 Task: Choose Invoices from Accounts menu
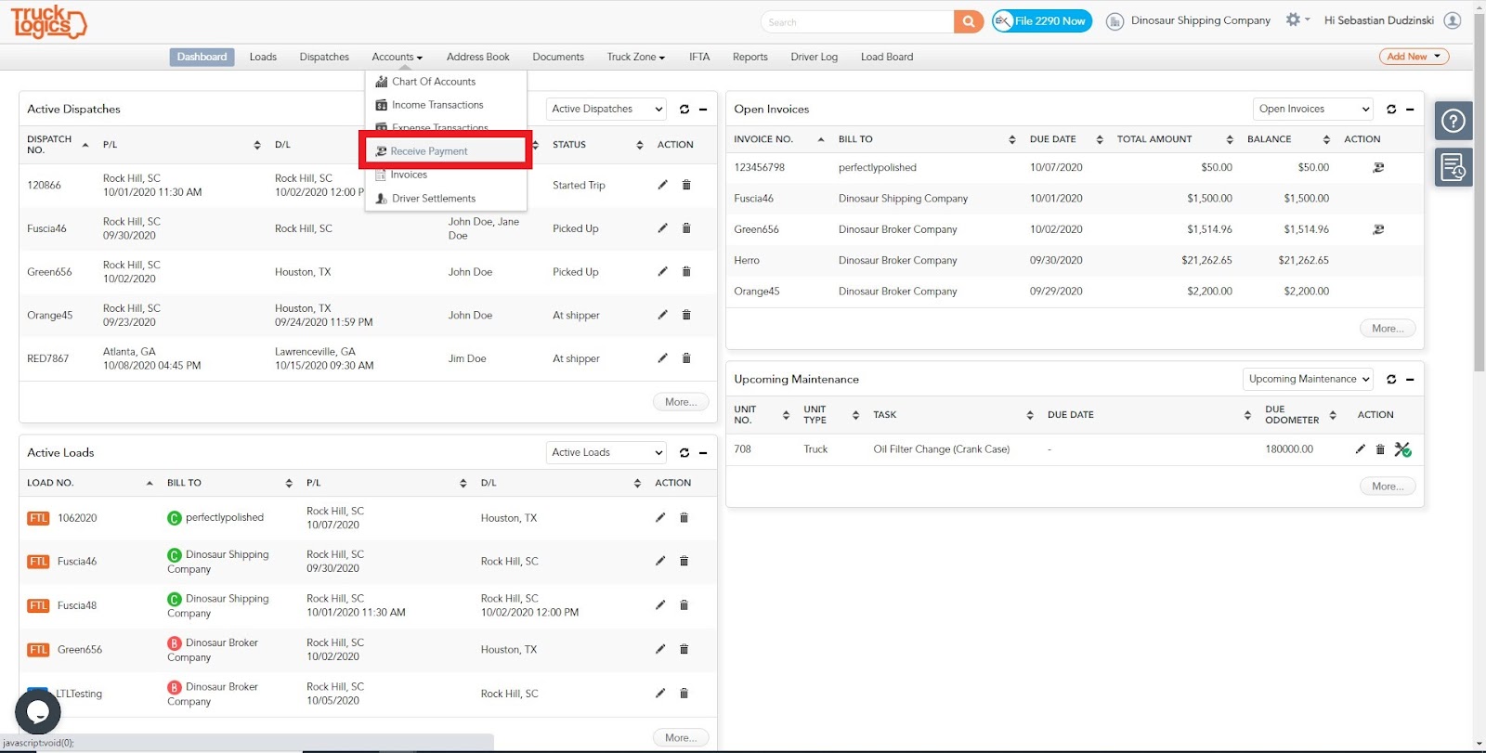[409, 175]
